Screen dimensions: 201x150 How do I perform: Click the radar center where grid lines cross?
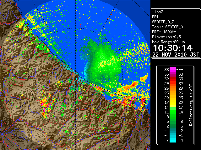pos(76,75)
